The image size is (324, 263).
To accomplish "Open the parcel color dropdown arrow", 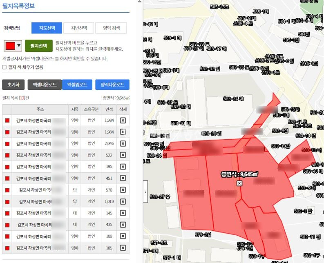I will pyautogui.click(x=19, y=45).
